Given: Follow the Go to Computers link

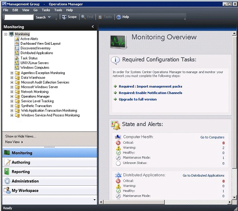Looking at the screenshot, I should [x=212, y=137].
